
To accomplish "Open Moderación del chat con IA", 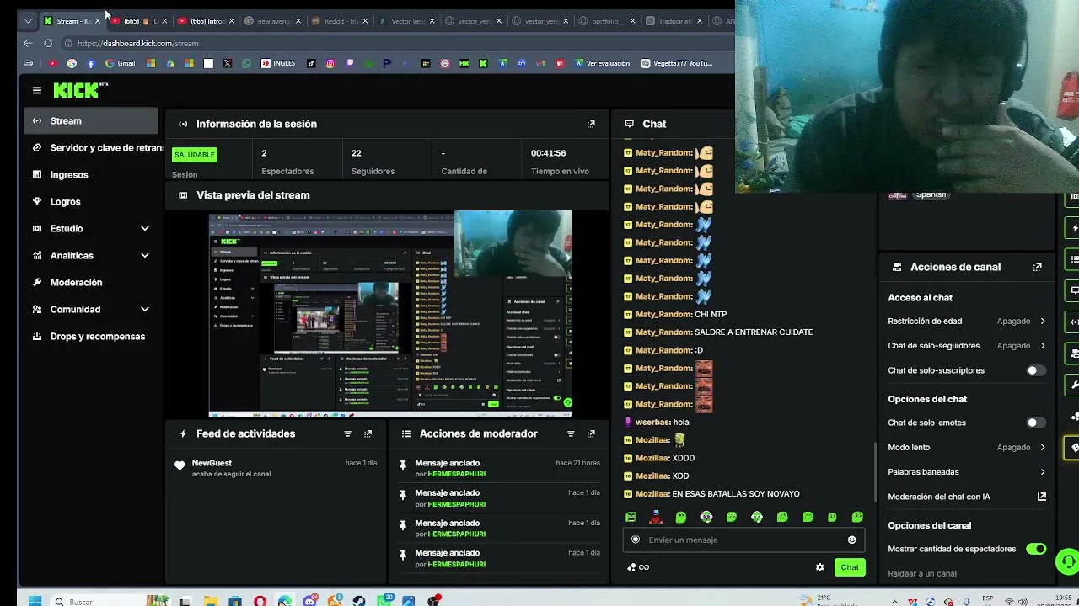I will click(967, 497).
